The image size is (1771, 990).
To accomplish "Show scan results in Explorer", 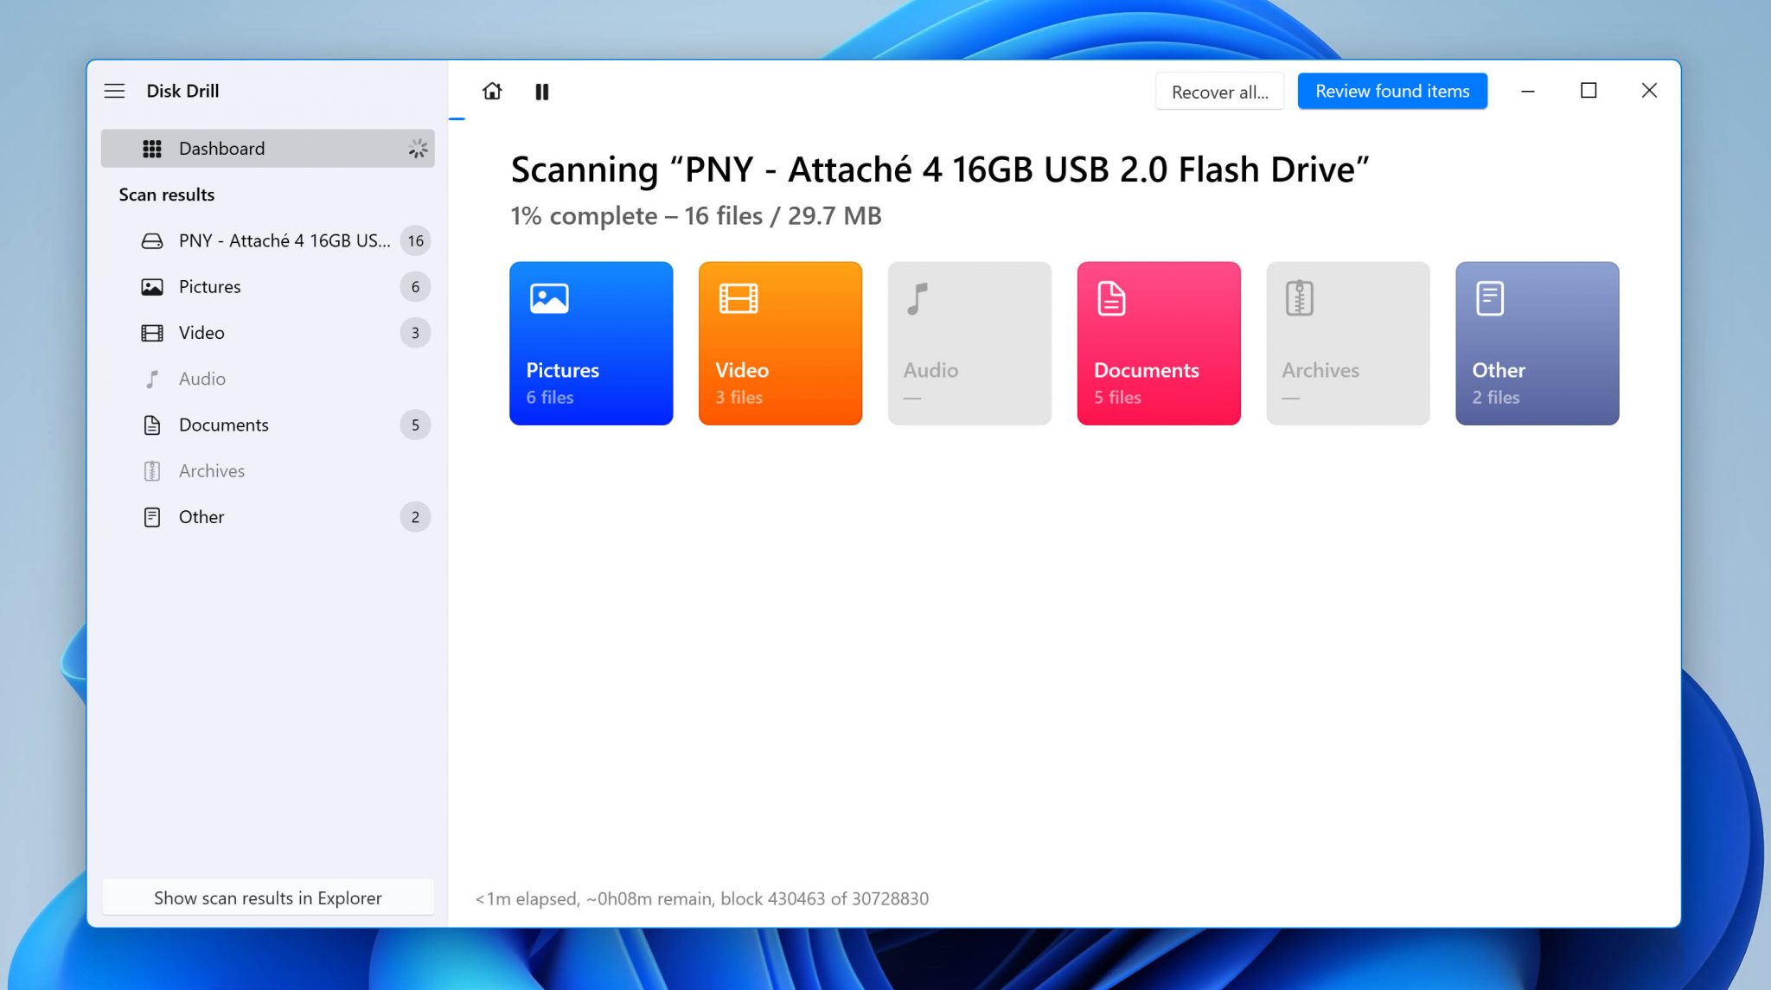I will tap(268, 897).
